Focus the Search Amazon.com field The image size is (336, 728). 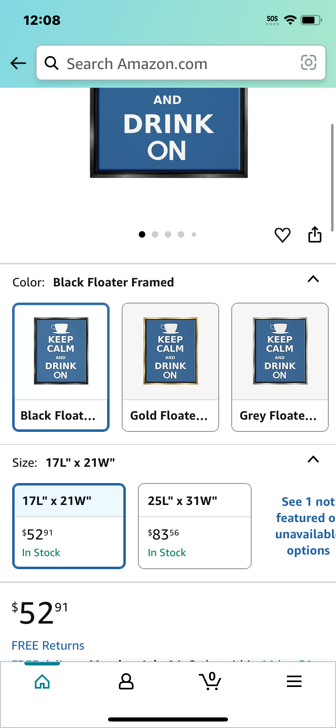coord(181,63)
